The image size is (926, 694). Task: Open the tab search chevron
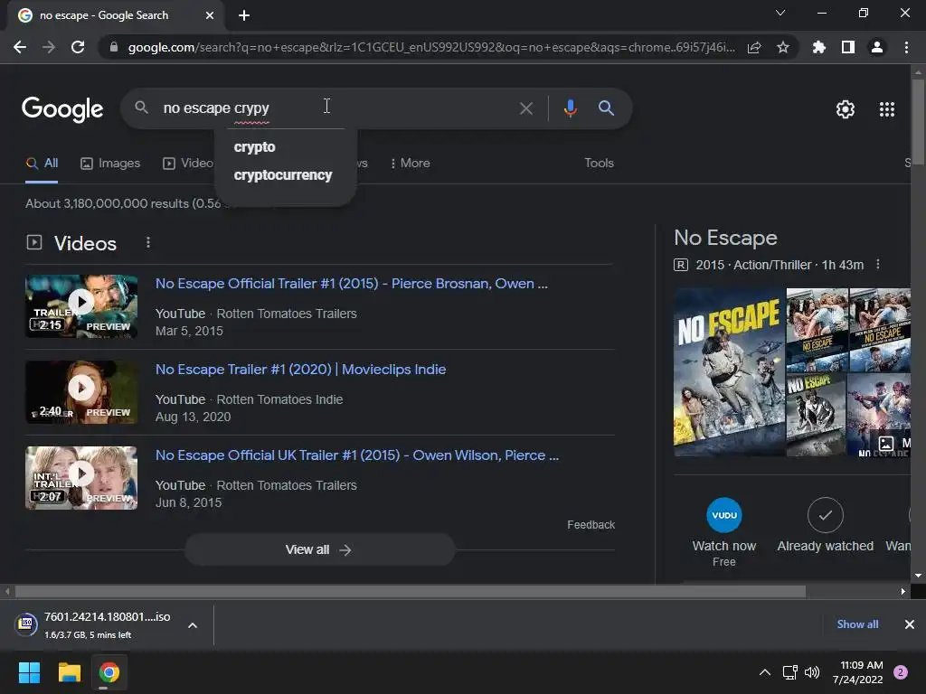coord(780,13)
